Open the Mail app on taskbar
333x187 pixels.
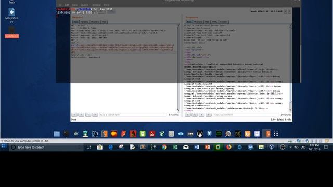click(186, 147)
